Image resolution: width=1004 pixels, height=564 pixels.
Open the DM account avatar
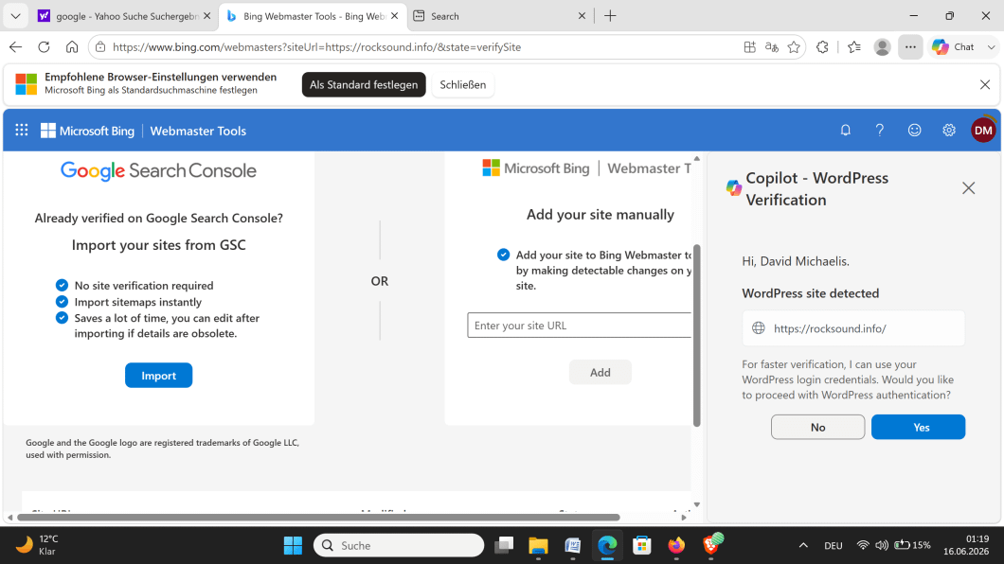[x=983, y=131]
